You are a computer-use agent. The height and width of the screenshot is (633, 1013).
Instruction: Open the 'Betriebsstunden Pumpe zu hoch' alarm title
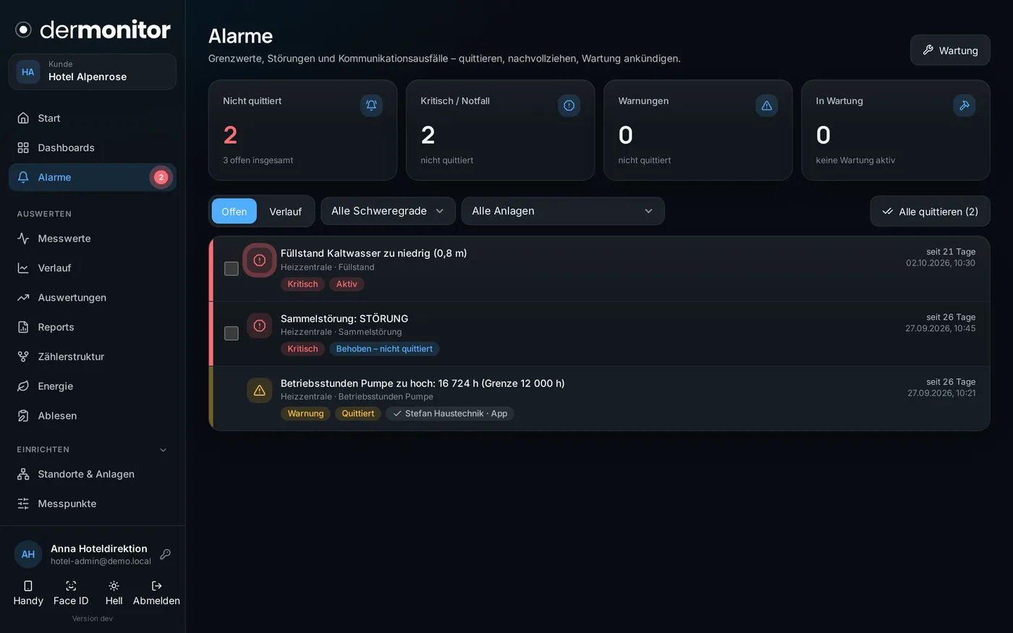(423, 383)
